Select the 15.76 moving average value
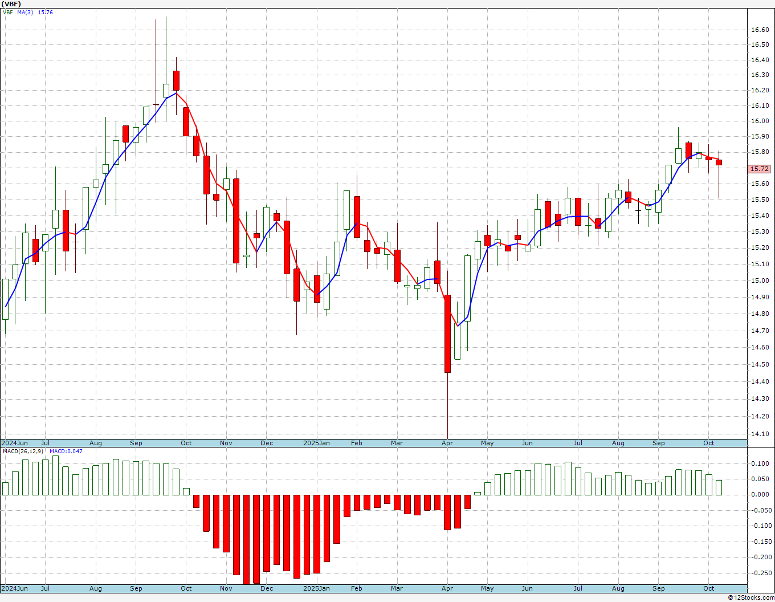Image resolution: width=775 pixels, height=602 pixels. click(46, 13)
